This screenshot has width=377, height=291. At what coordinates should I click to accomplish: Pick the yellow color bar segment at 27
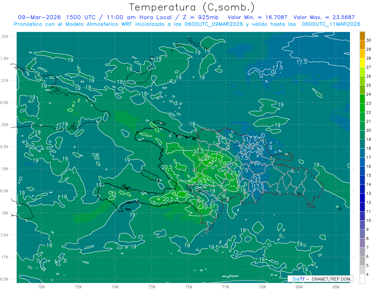[x=362, y=63]
